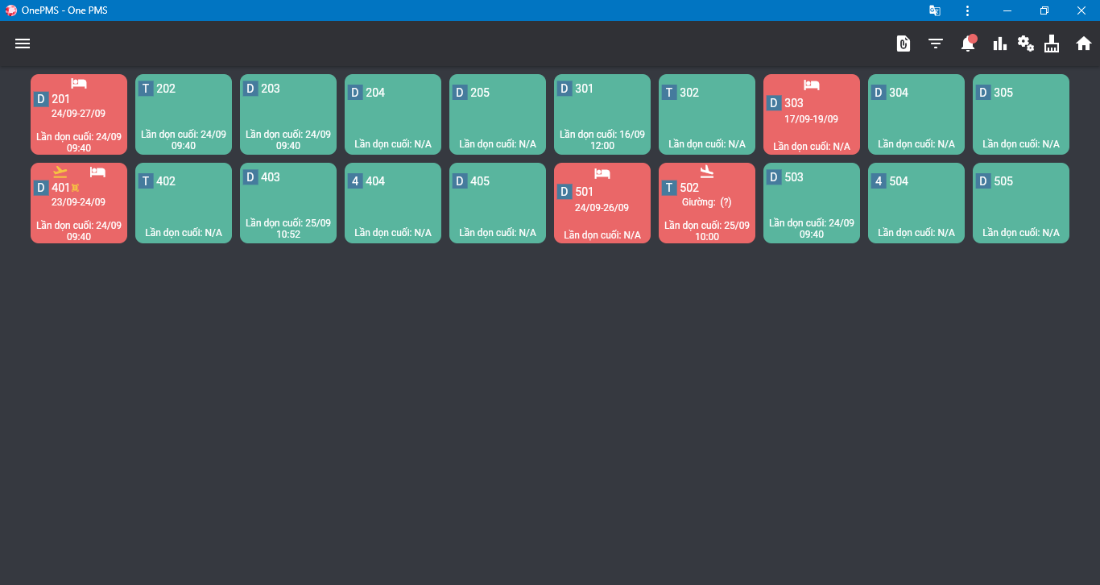Screen dimensions: 1100x585
Task: Restore down the OnePMS window
Action: click(x=1044, y=10)
